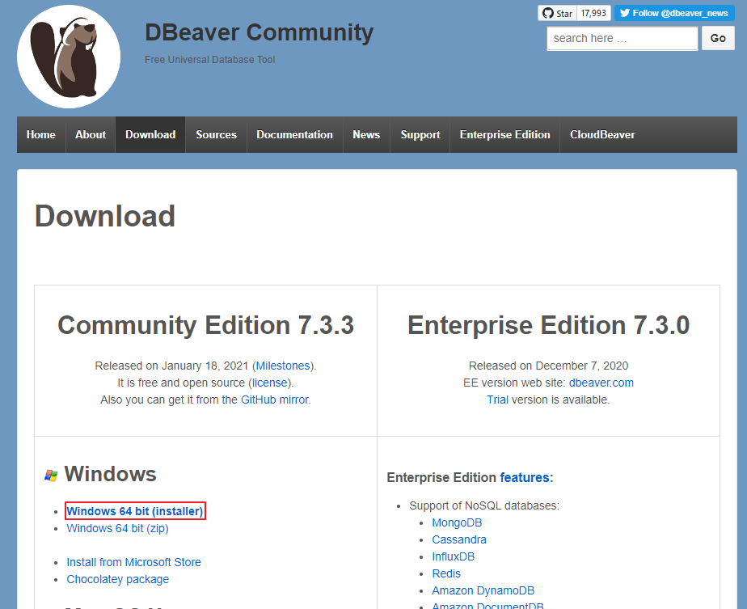The height and width of the screenshot is (609, 747).
Task: Submit search with the Go button
Action: pyautogui.click(x=718, y=39)
